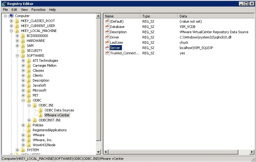Image resolution: width=256 pixels, height=162 pixels.
Task: Click the horizontal scrollbar right arrow
Action: tap(252, 152)
